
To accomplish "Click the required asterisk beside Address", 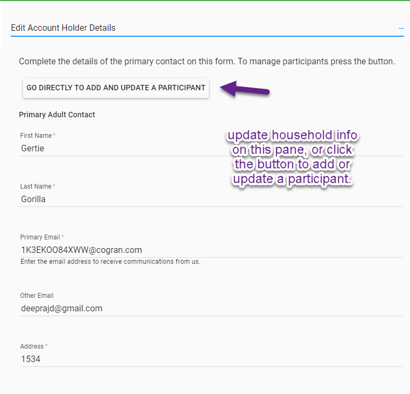I will coord(46,346).
